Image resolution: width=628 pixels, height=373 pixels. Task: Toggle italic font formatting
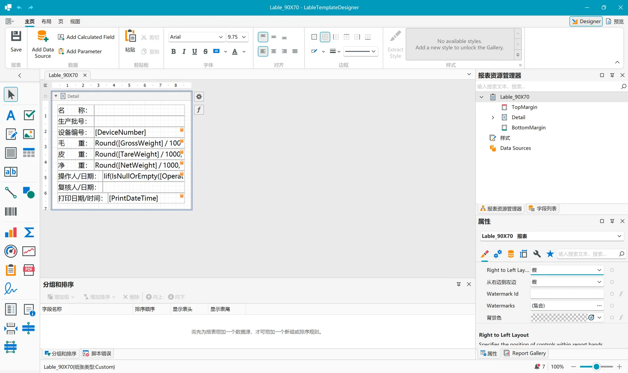[x=184, y=52]
